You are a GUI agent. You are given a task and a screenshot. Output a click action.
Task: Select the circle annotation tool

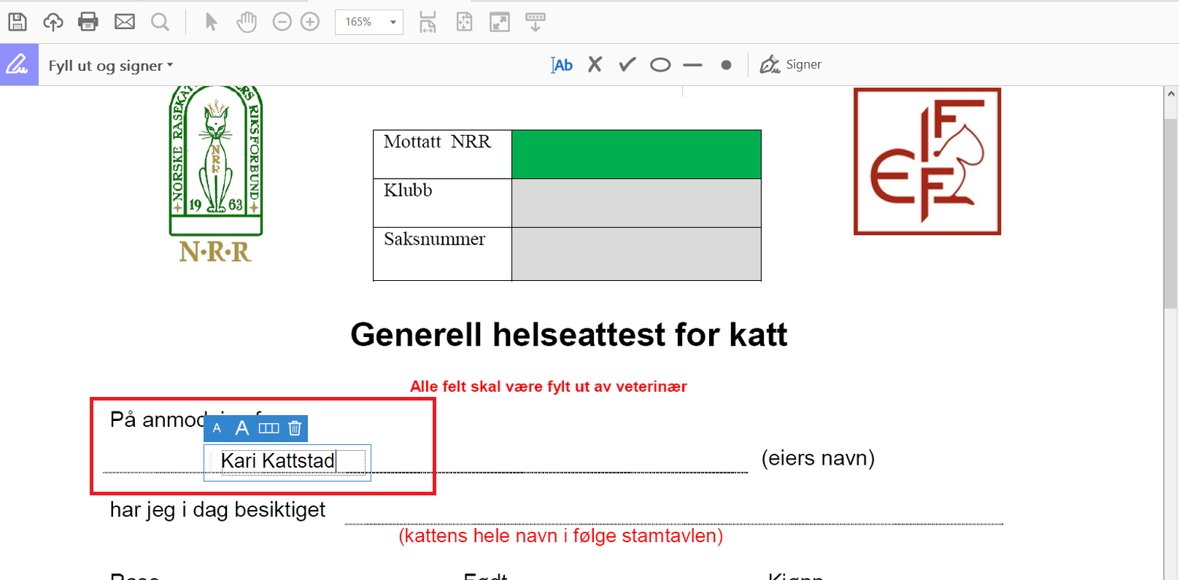tap(660, 65)
